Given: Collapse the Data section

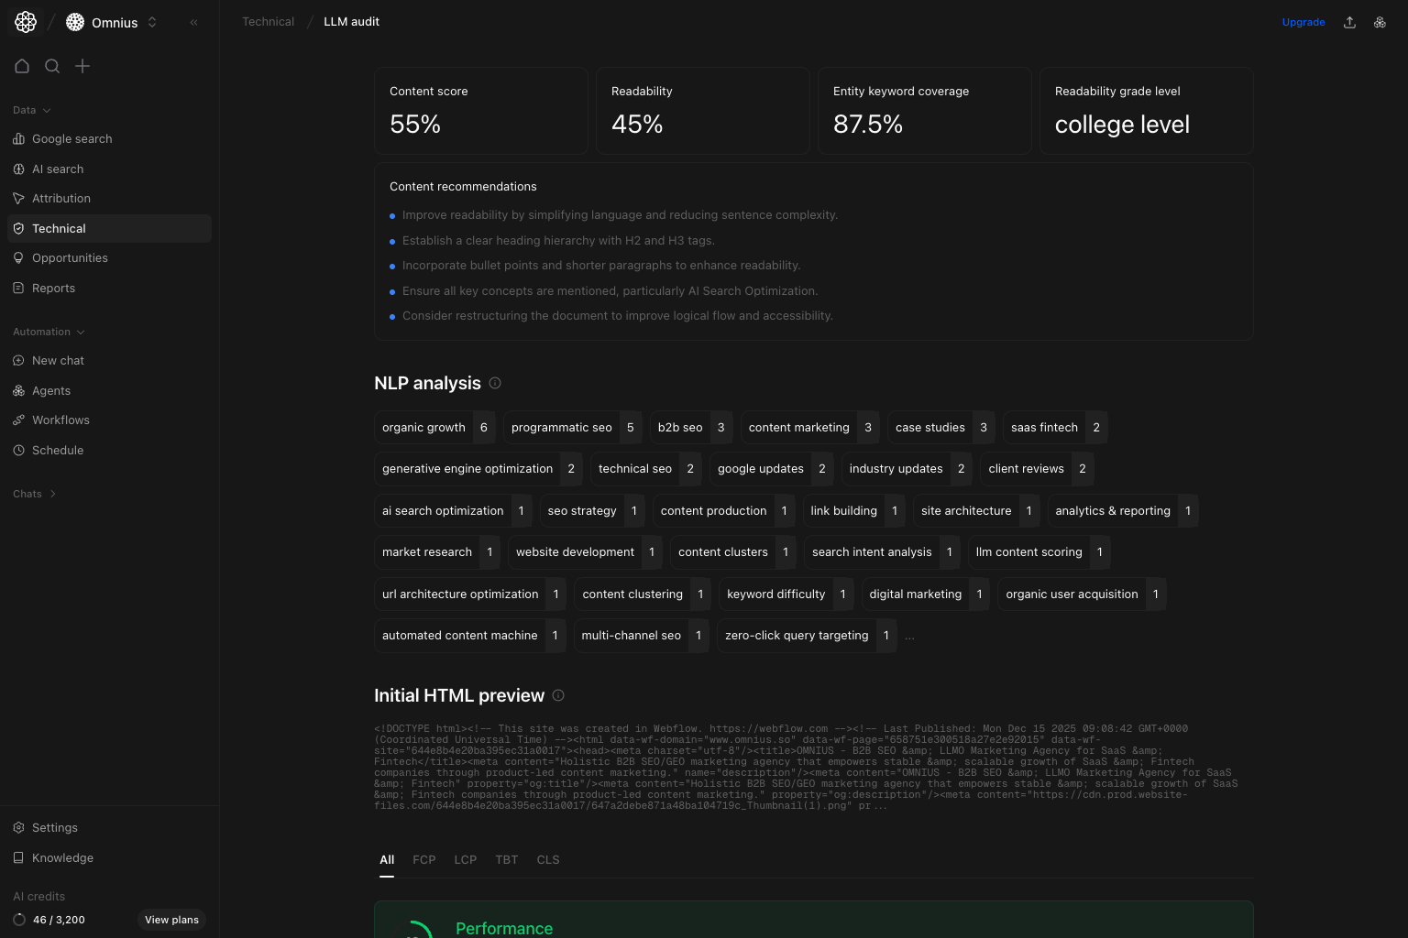Looking at the screenshot, I should [x=31, y=110].
